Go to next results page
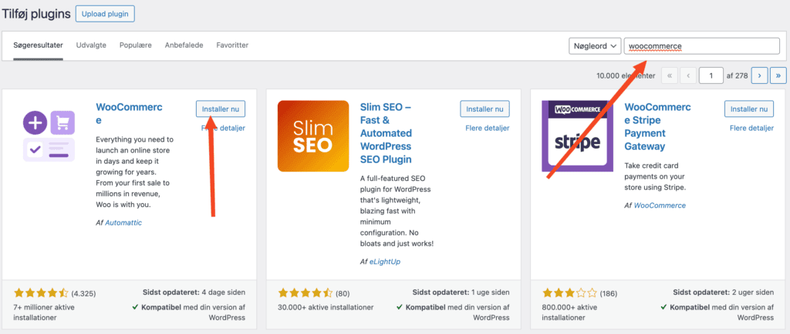The image size is (790, 334). click(759, 76)
